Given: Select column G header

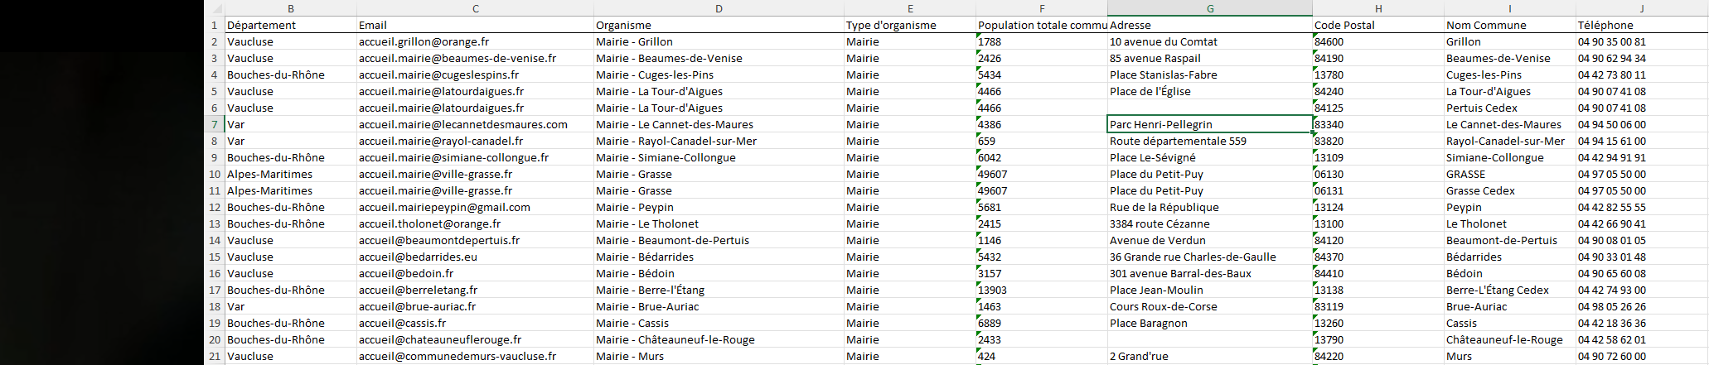Looking at the screenshot, I should (x=1209, y=8).
